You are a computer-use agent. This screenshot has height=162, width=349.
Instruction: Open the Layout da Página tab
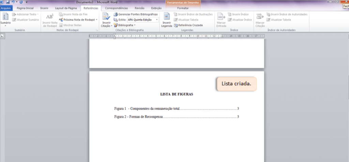pos(66,8)
